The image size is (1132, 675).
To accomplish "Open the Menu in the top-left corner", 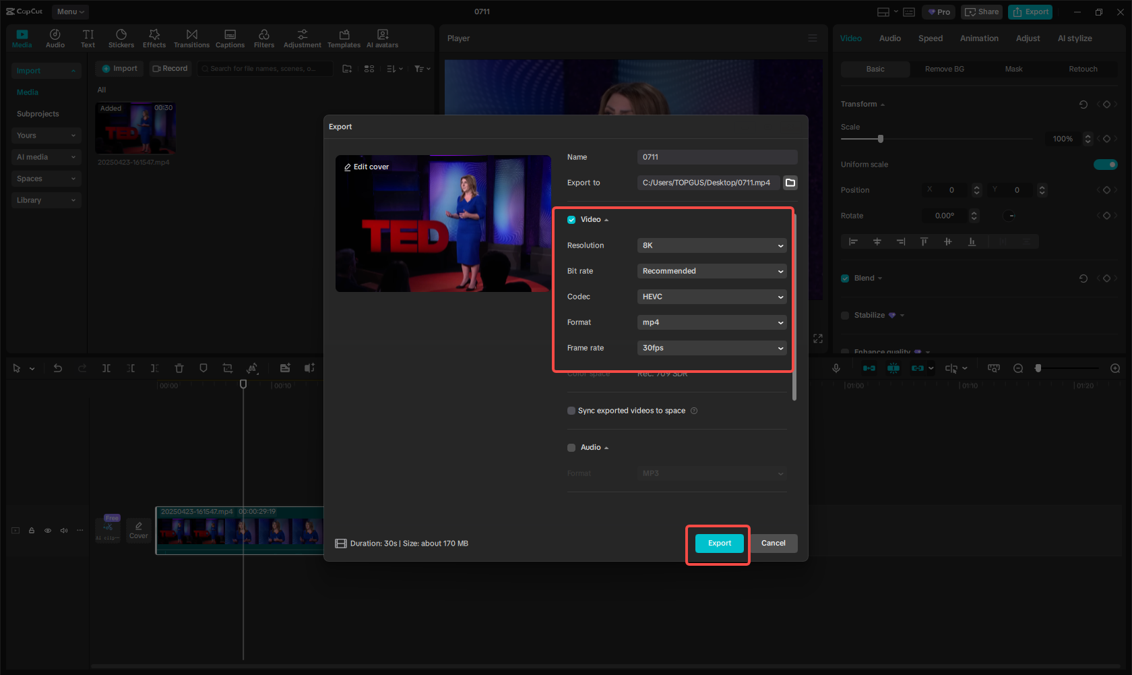I will coord(69,11).
